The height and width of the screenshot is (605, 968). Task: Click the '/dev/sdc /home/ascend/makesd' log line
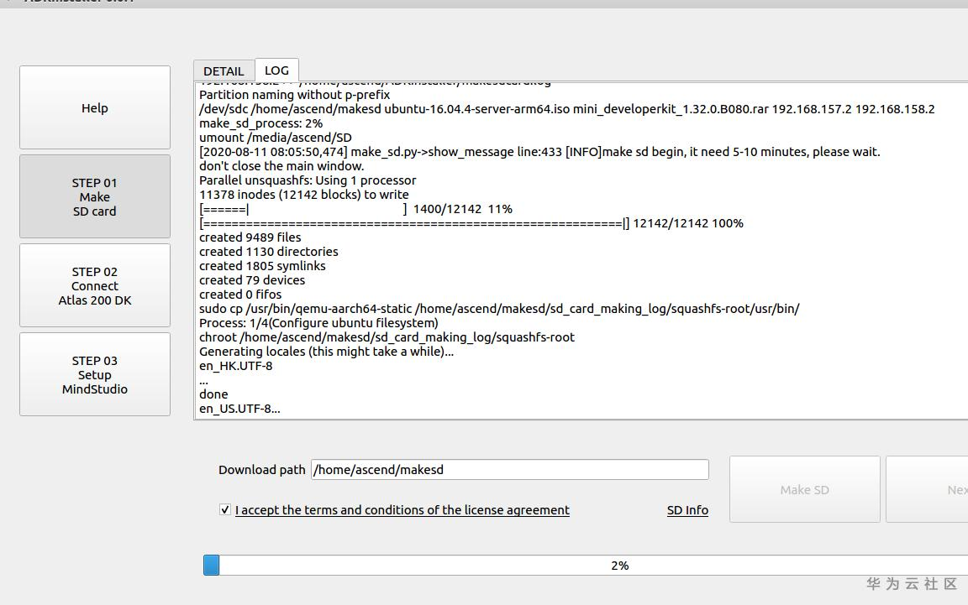(x=566, y=109)
